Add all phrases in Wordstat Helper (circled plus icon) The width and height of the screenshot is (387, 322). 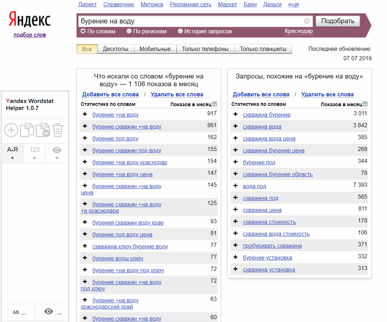tap(11, 130)
